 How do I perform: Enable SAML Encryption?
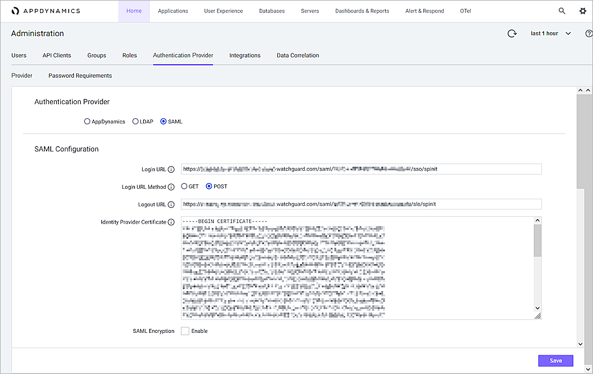coord(185,331)
